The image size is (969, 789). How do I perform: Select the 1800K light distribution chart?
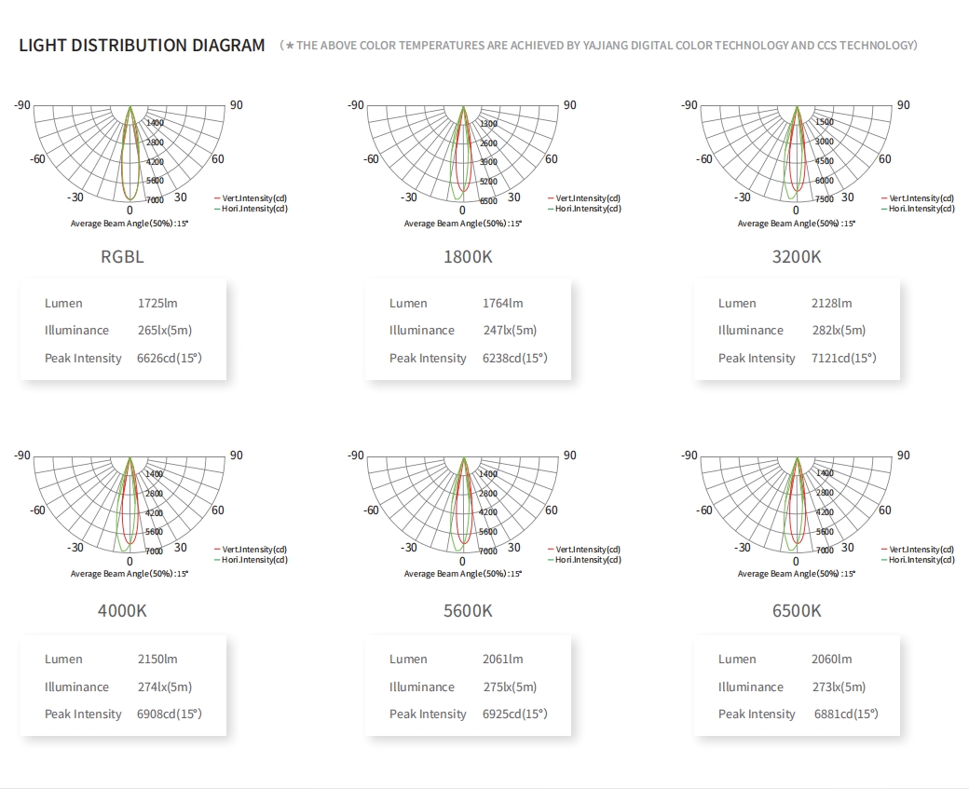point(463,154)
